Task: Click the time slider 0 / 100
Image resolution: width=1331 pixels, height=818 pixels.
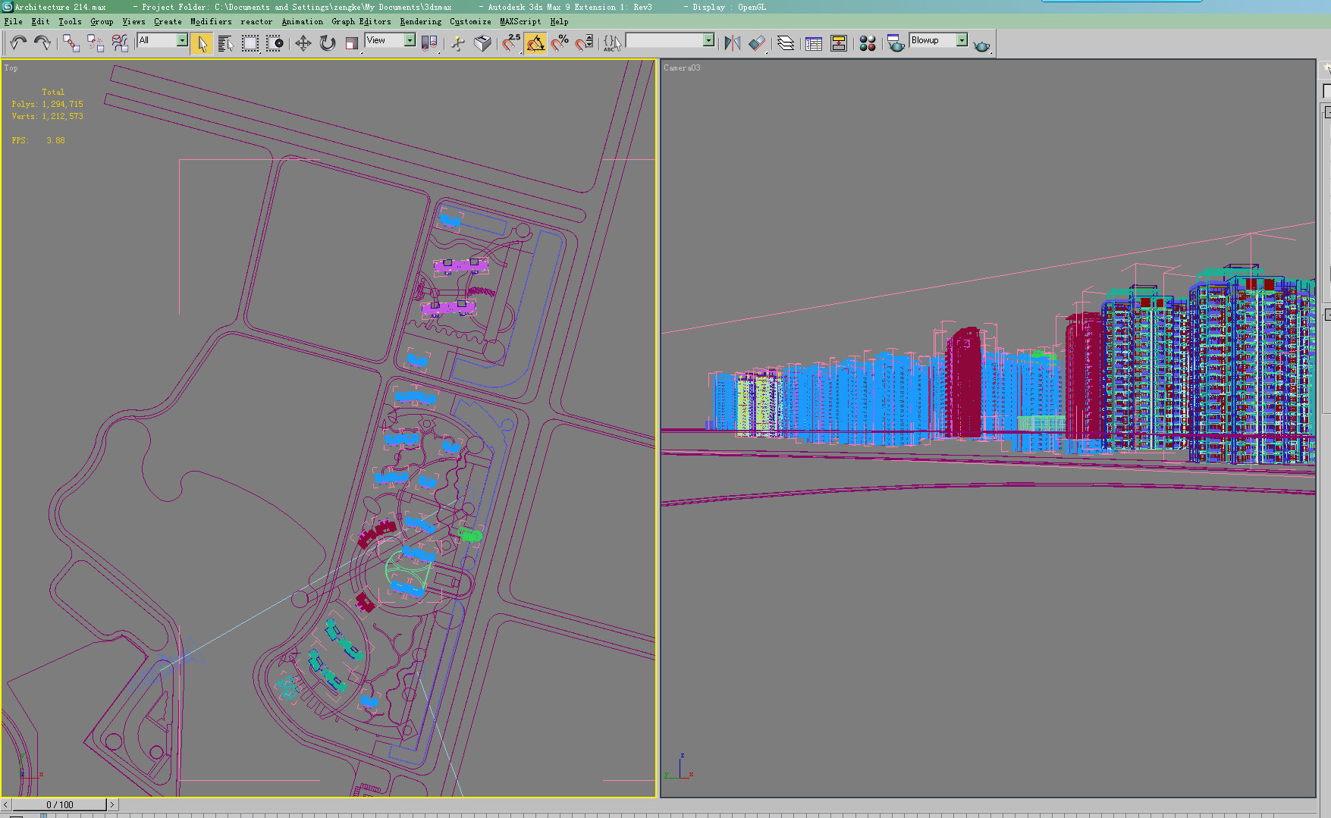Action: coord(59,804)
